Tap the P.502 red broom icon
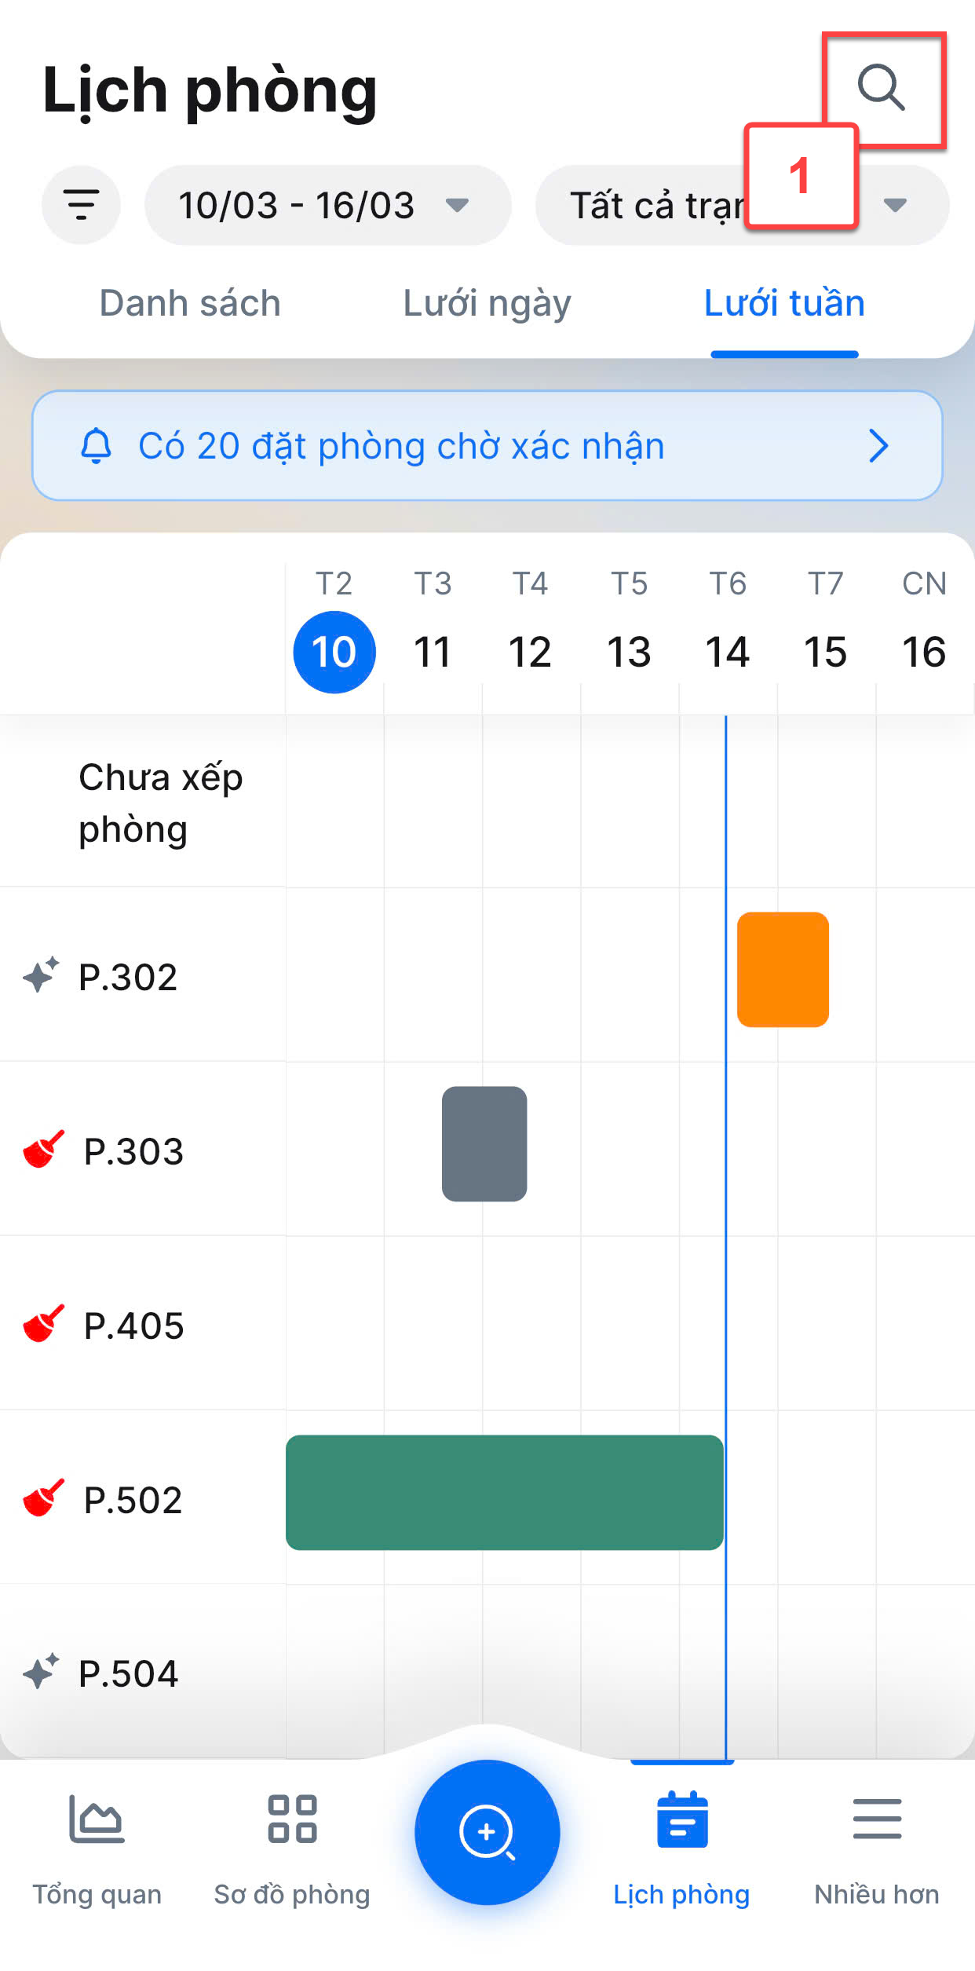Viewport: 975px width, 1971px height. click(x=44, y=1498)
